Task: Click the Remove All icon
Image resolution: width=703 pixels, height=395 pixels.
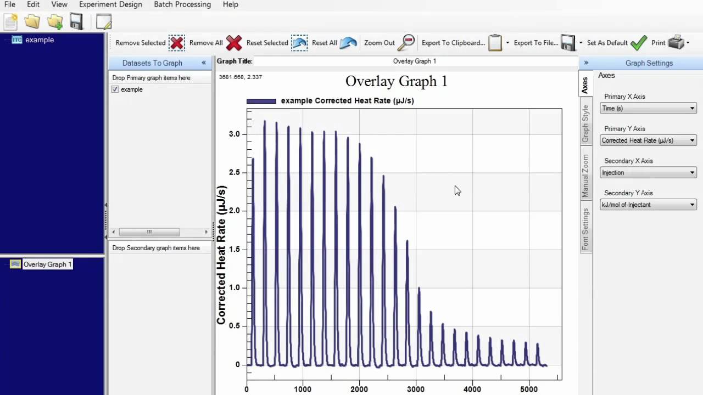Action: click(x=233, y=42)
